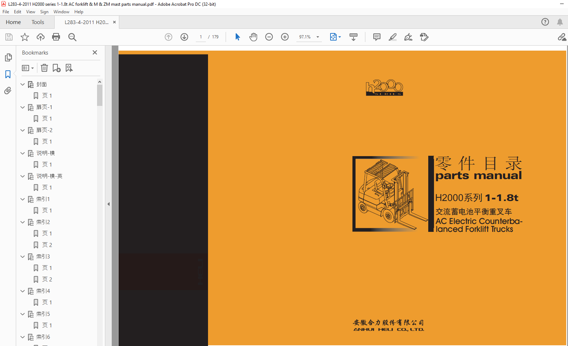Delete selected bookmark trash icon
The height and width of the screenshot is (346, 568).
coord(44,68)
